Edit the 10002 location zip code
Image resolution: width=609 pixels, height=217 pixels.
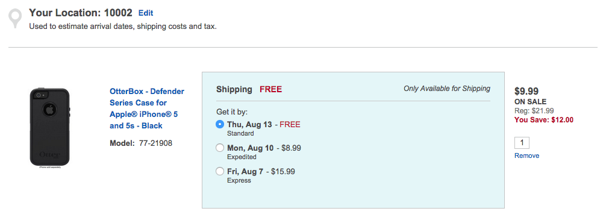tap(146, 13)
